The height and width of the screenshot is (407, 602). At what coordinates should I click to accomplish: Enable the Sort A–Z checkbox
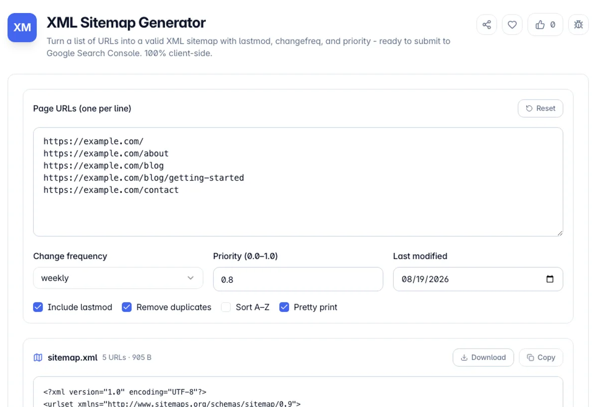226,307
